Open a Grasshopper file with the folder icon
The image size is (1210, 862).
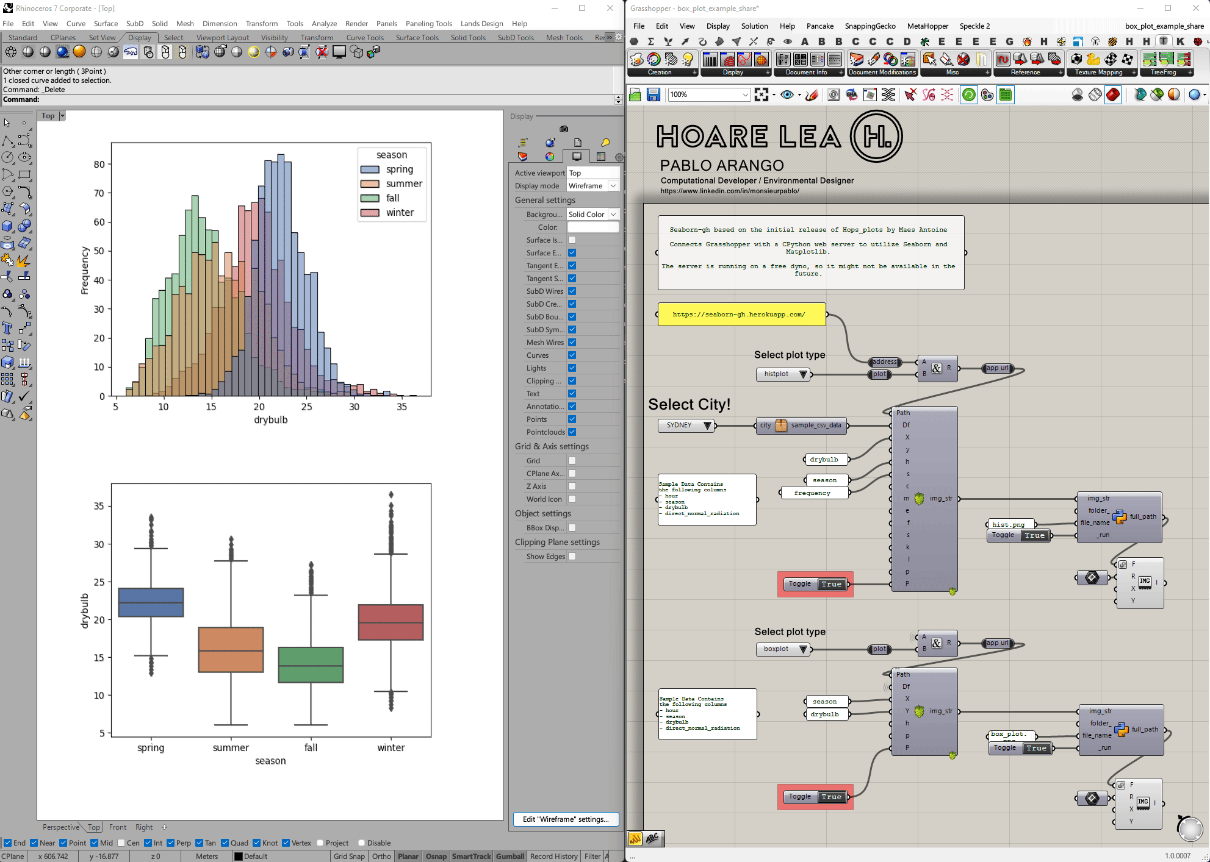[635, 94]
